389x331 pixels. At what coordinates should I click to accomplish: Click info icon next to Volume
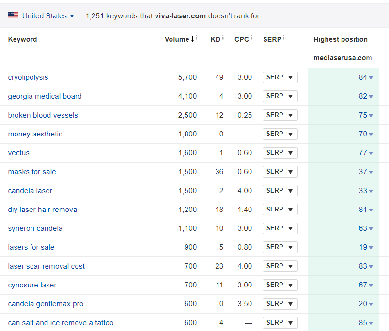pyautogui.click(x=196, y=38)
